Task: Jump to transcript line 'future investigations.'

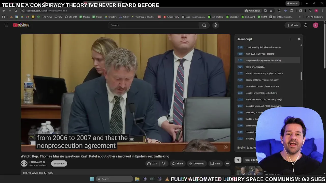Action: 267,67
